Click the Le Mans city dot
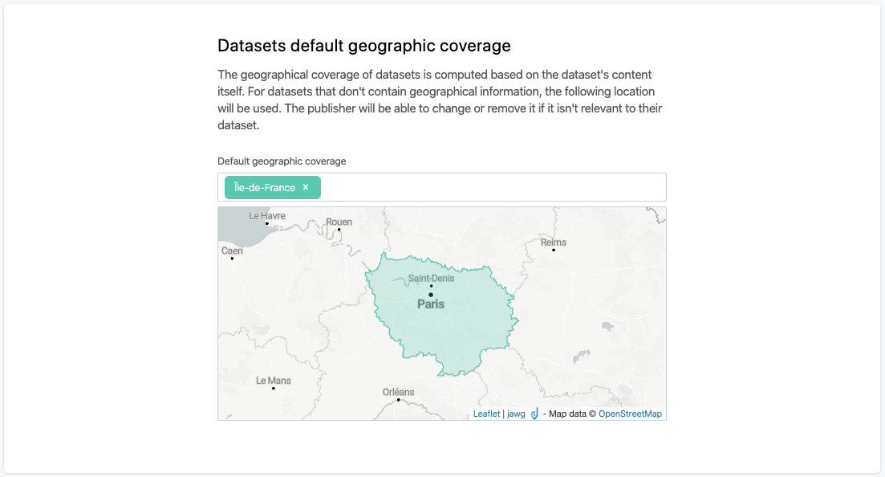Image resolution: width=885 pixels, height=477 pixels. pos(274,389)
